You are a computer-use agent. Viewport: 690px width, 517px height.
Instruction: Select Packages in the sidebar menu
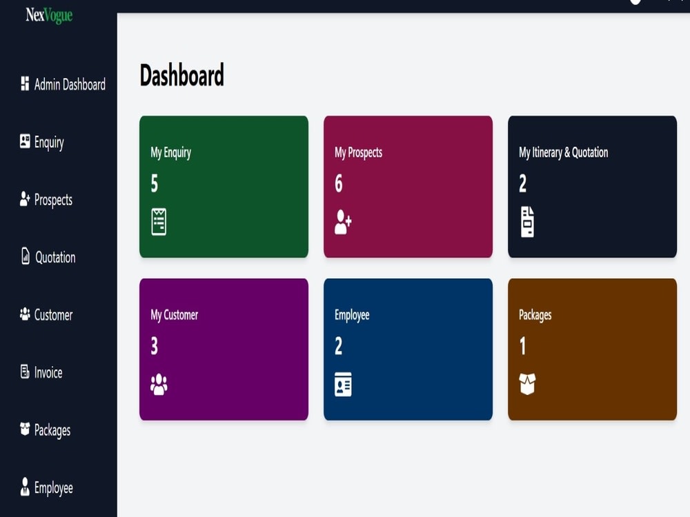[x=46, y=430]
